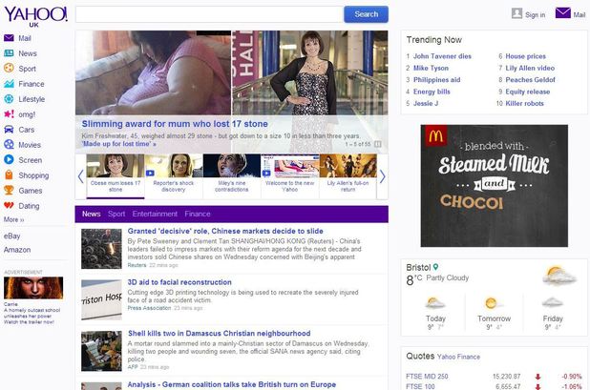Viewport: 590px width, 390px height.
Task: Click trending topic Mike Tyson
Action: click(431, 68)
